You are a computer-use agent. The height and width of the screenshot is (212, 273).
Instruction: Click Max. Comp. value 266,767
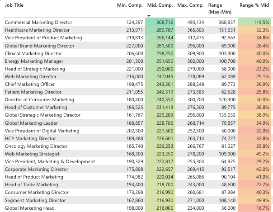pos(196,146)
